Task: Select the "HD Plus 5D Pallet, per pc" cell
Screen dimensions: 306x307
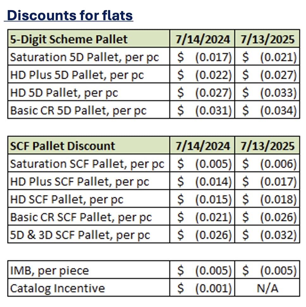Action: [x=77, y=75]
